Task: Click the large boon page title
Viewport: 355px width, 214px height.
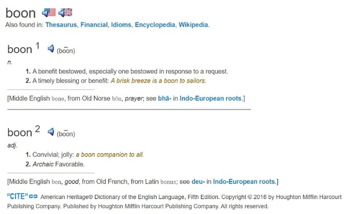Action: pos(21,13)
